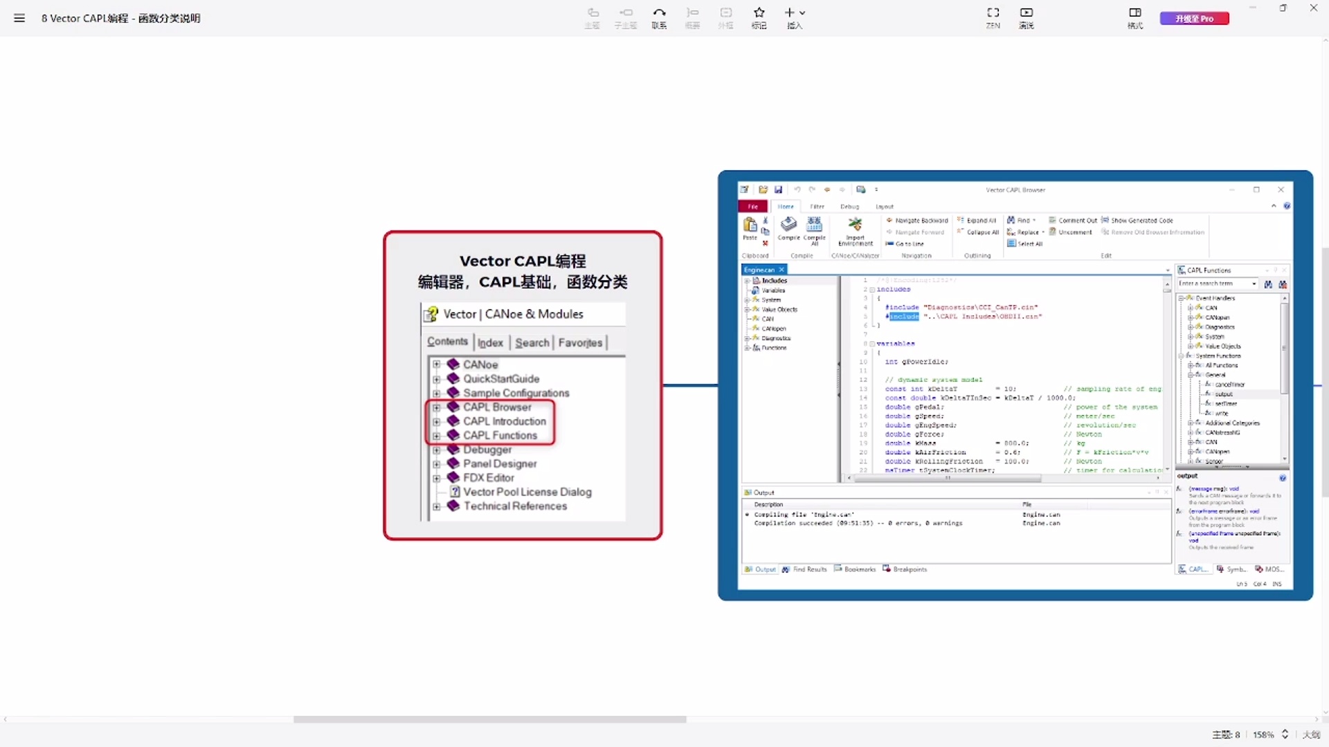The image size is (1329, 747).
Task: Click the vertical canvas scrollbar
Action: pyautogui.click(x=1325, y=373)
